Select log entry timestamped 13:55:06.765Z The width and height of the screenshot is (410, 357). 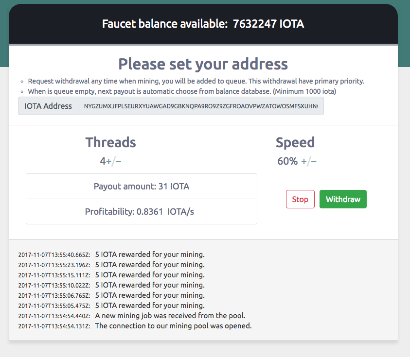click(111, 295)
